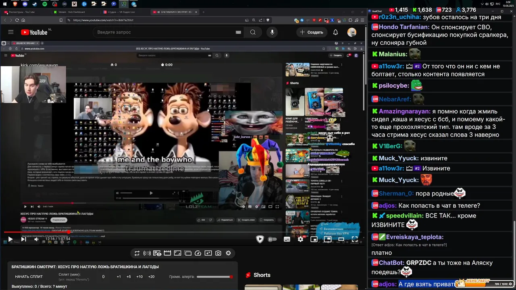Adjust the Громк. алерта volume slider
Screen dimensions: 516x290
[215, 277]
